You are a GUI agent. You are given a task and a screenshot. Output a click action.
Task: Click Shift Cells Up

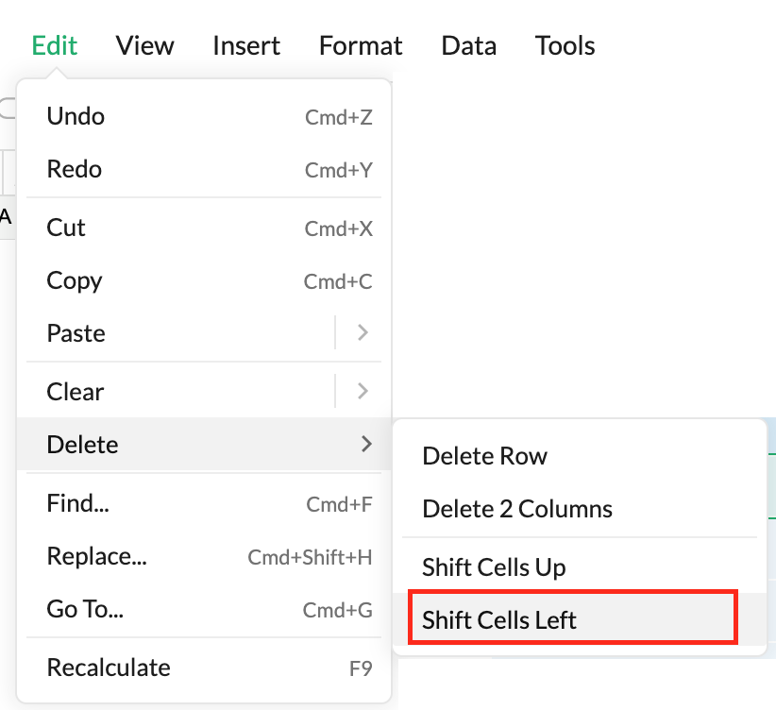(x=494, y=567)
